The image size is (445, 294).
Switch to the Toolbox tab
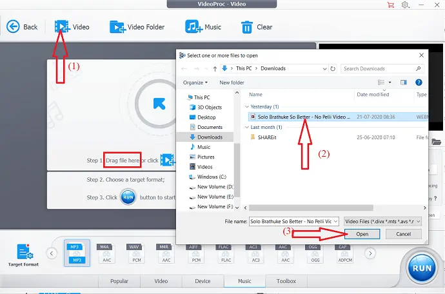pyautogui.click(x=286, y=281)
